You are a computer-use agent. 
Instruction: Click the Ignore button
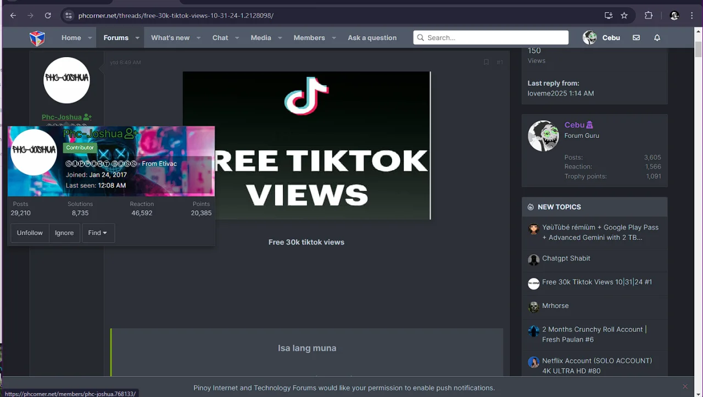64,233
